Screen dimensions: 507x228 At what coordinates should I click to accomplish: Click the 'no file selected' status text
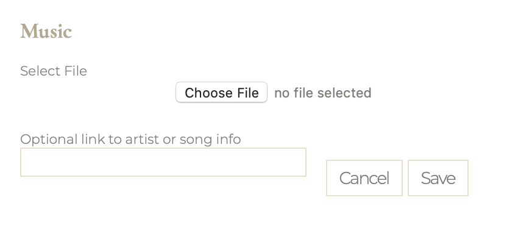[x=323, y=93]
